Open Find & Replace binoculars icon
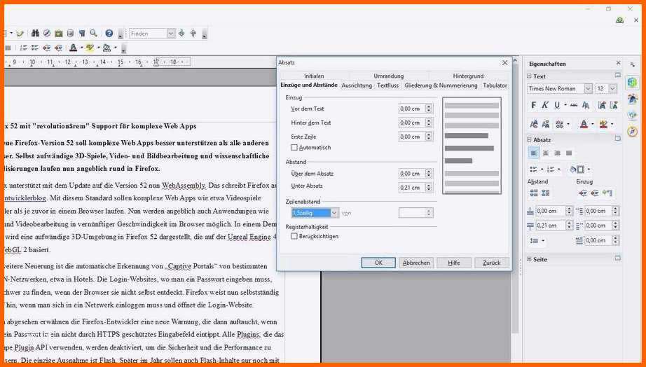646x367 pixels. (36, 34)
